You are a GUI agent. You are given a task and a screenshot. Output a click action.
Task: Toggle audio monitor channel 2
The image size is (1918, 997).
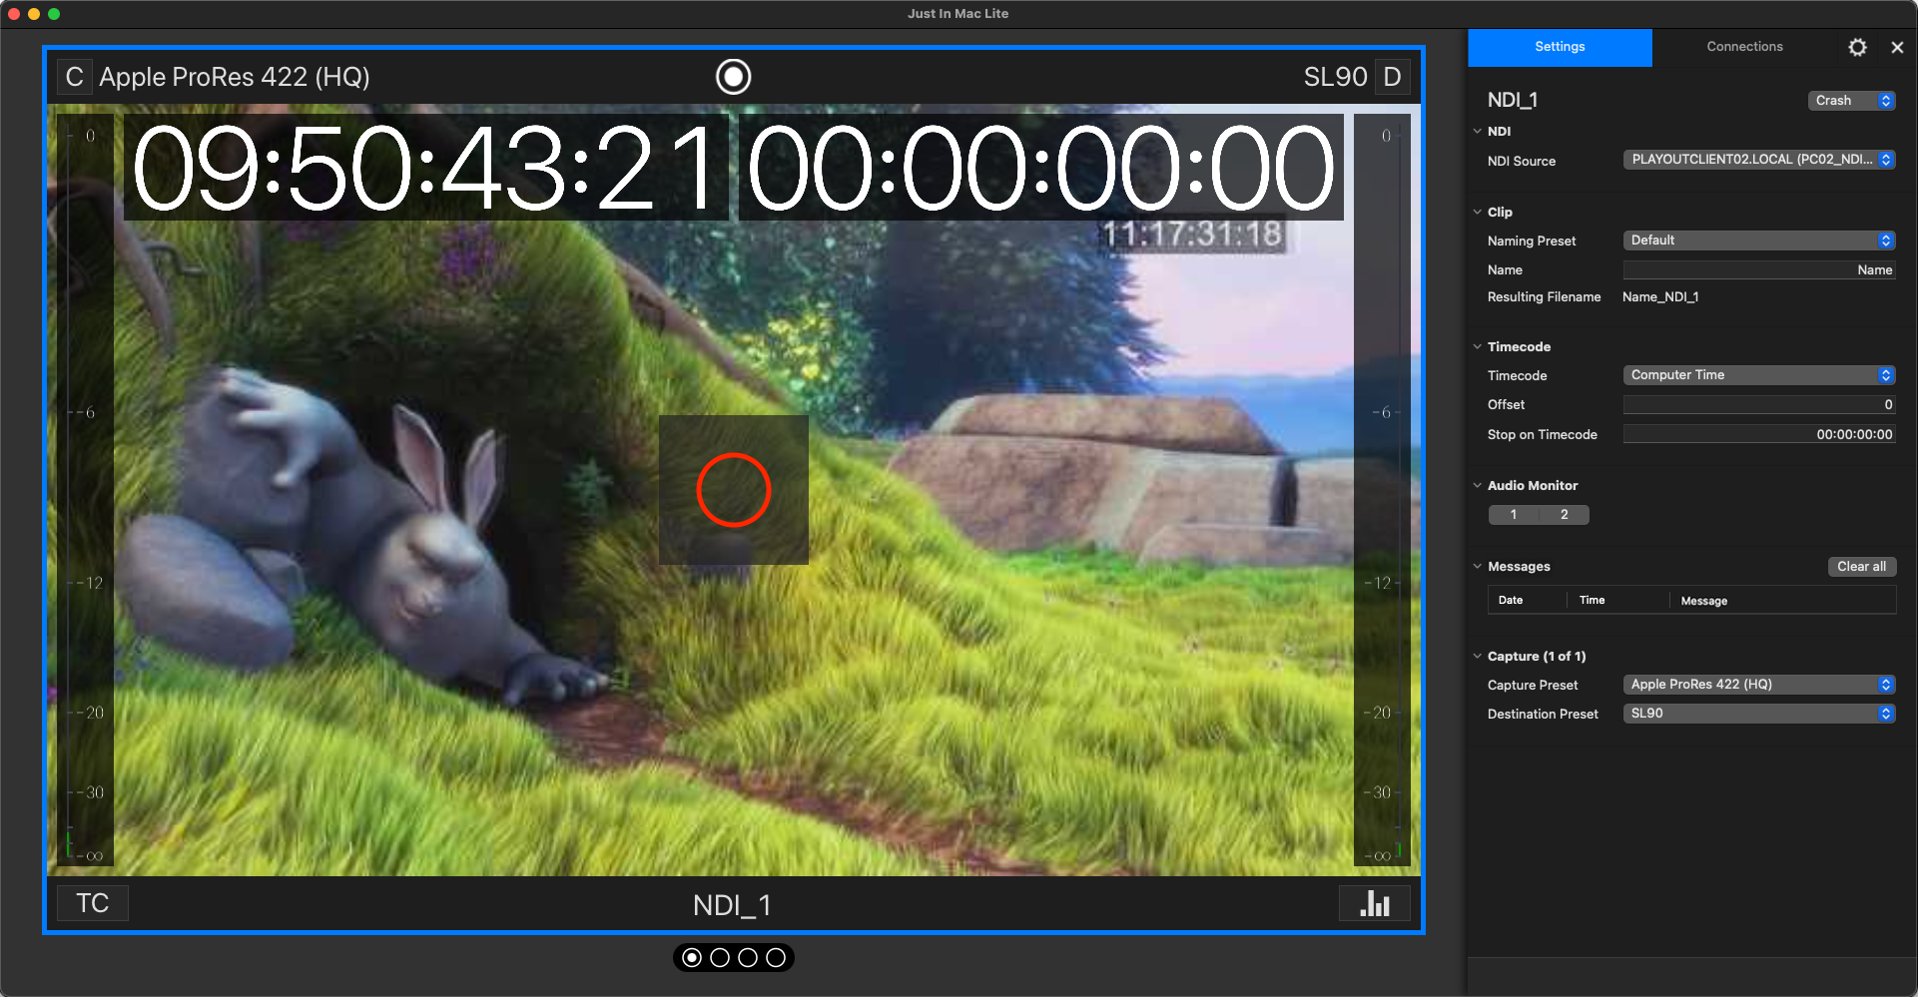1565,515
